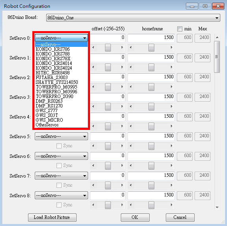Open the SetServo 8 servo dropdown
Screen dimensions: 227x226
(61, 196)
